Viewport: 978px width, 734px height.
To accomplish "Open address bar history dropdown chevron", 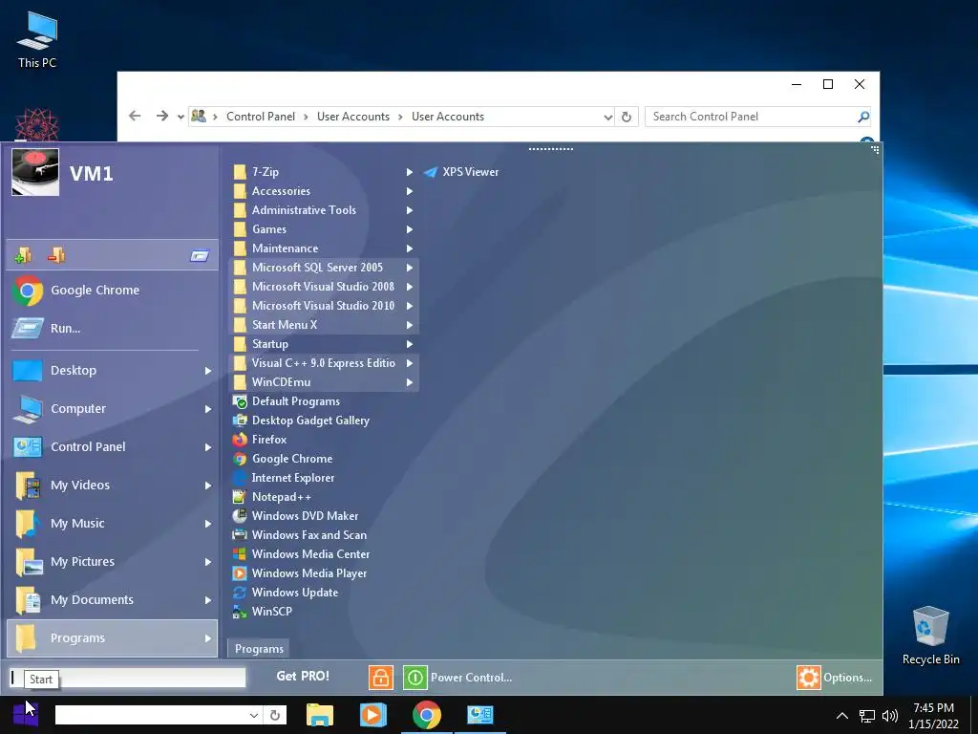I will 608,118.
